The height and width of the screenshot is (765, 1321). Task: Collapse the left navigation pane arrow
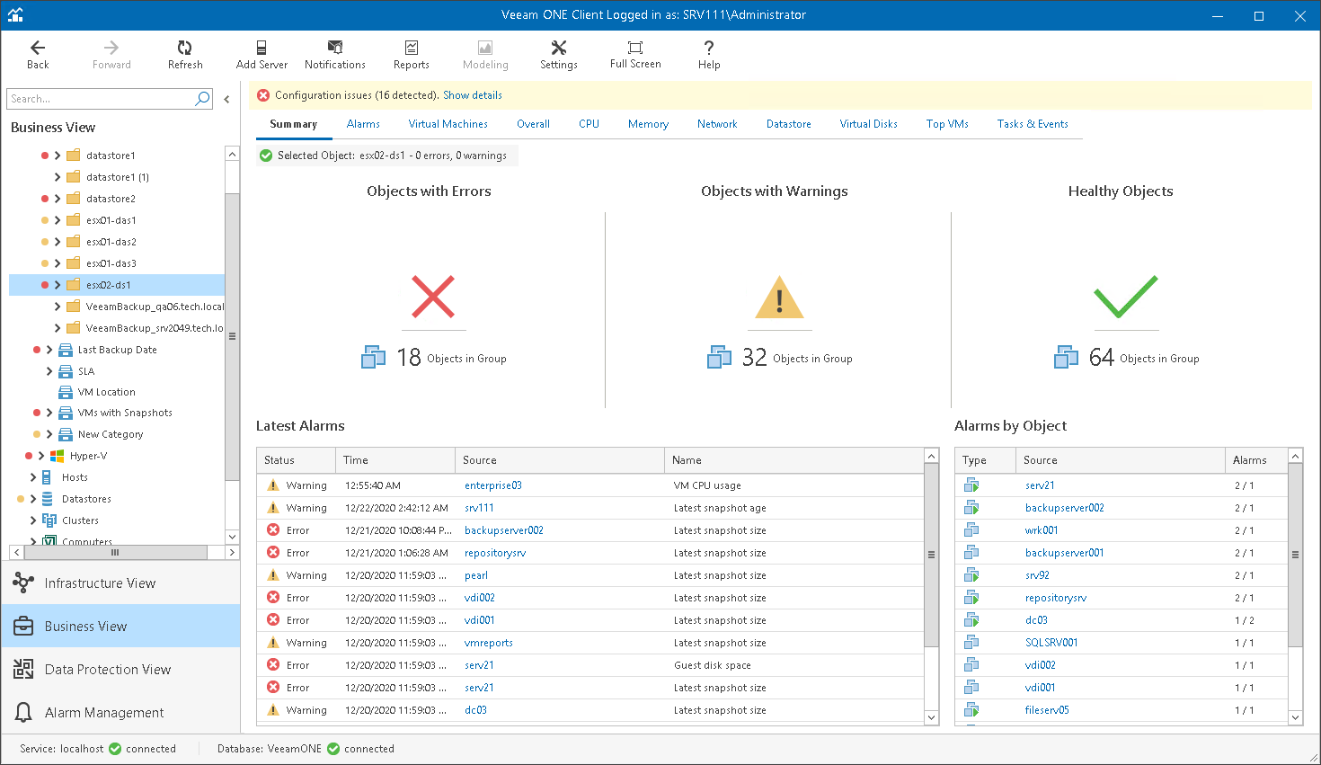click(226, 100)
